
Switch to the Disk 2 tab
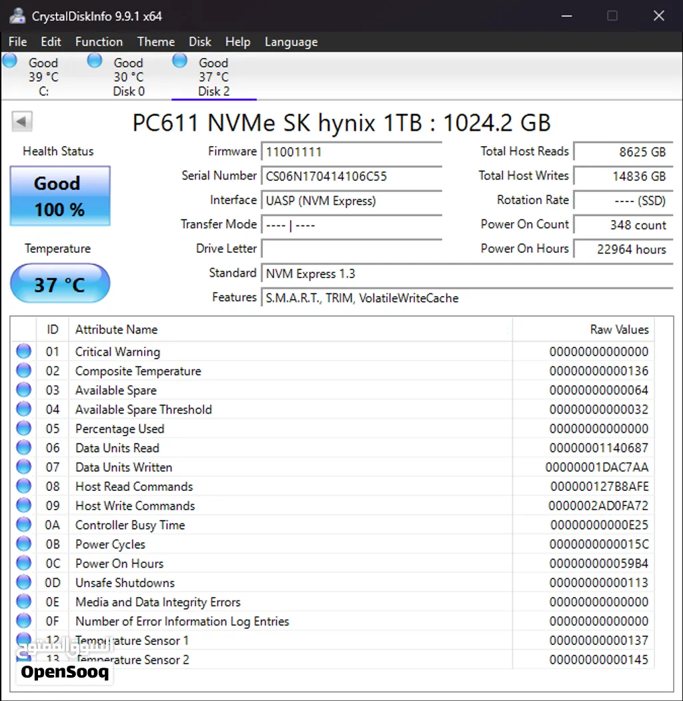tap(213, 77)
